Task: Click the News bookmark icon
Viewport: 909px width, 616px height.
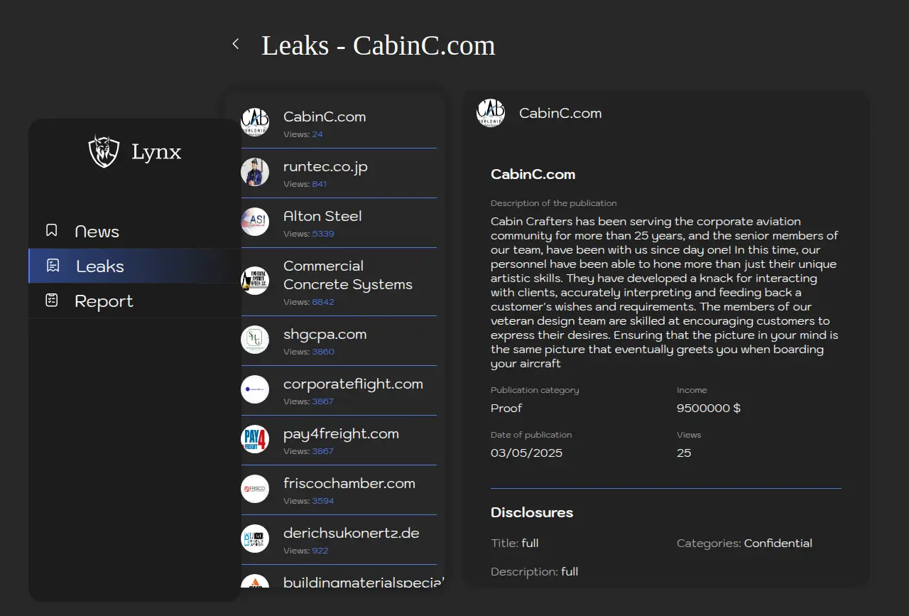Action: (x=52, y=231)
